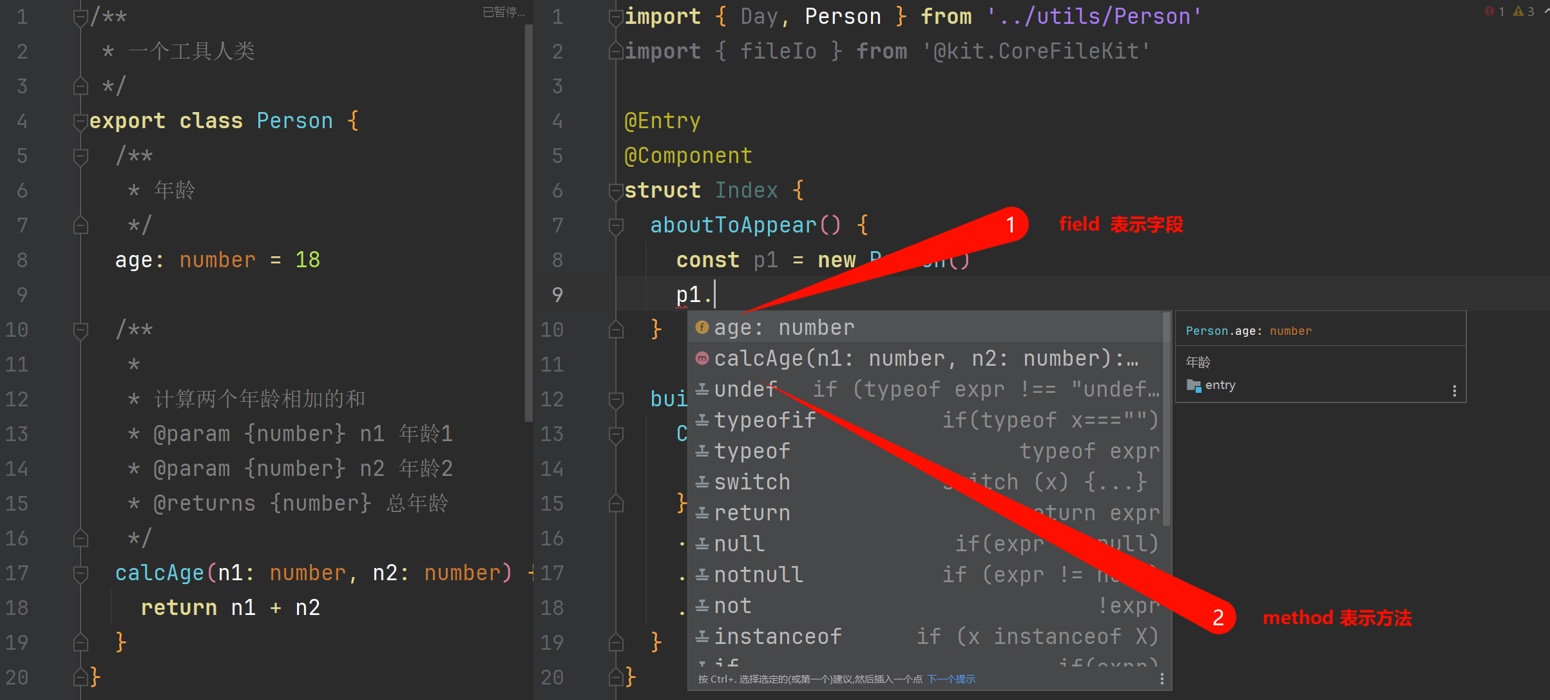Screen dimensions: 1550x700
Task: Collapse the import statements fold region
Action: point(616,17)
